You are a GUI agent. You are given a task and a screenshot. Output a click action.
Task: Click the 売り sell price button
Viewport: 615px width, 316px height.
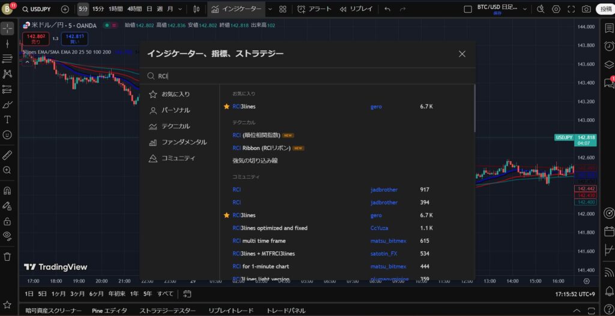35,38
